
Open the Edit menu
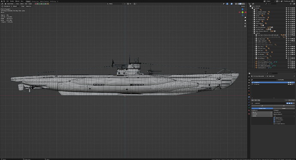click(7, 1)
